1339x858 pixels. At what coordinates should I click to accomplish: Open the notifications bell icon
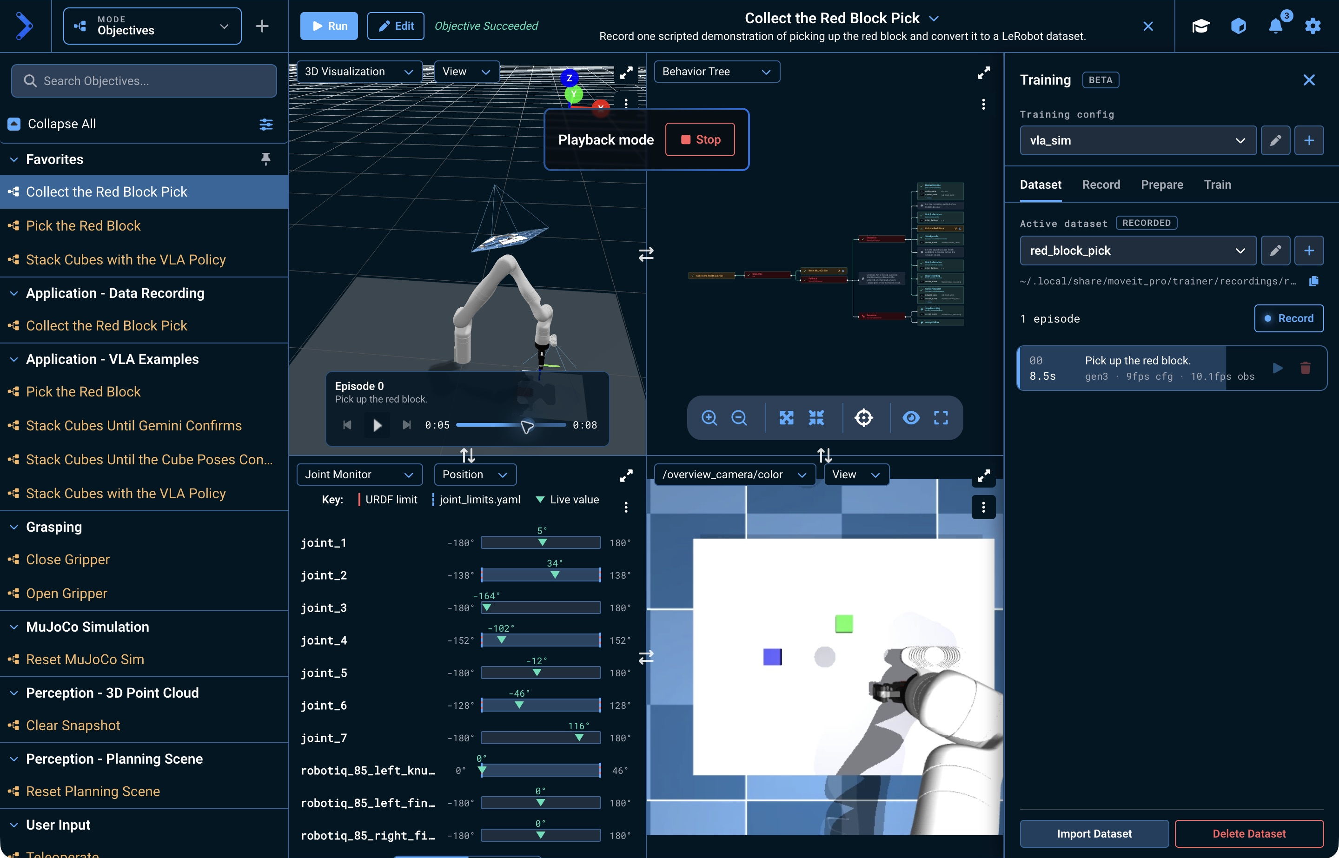coord(1275,26)
